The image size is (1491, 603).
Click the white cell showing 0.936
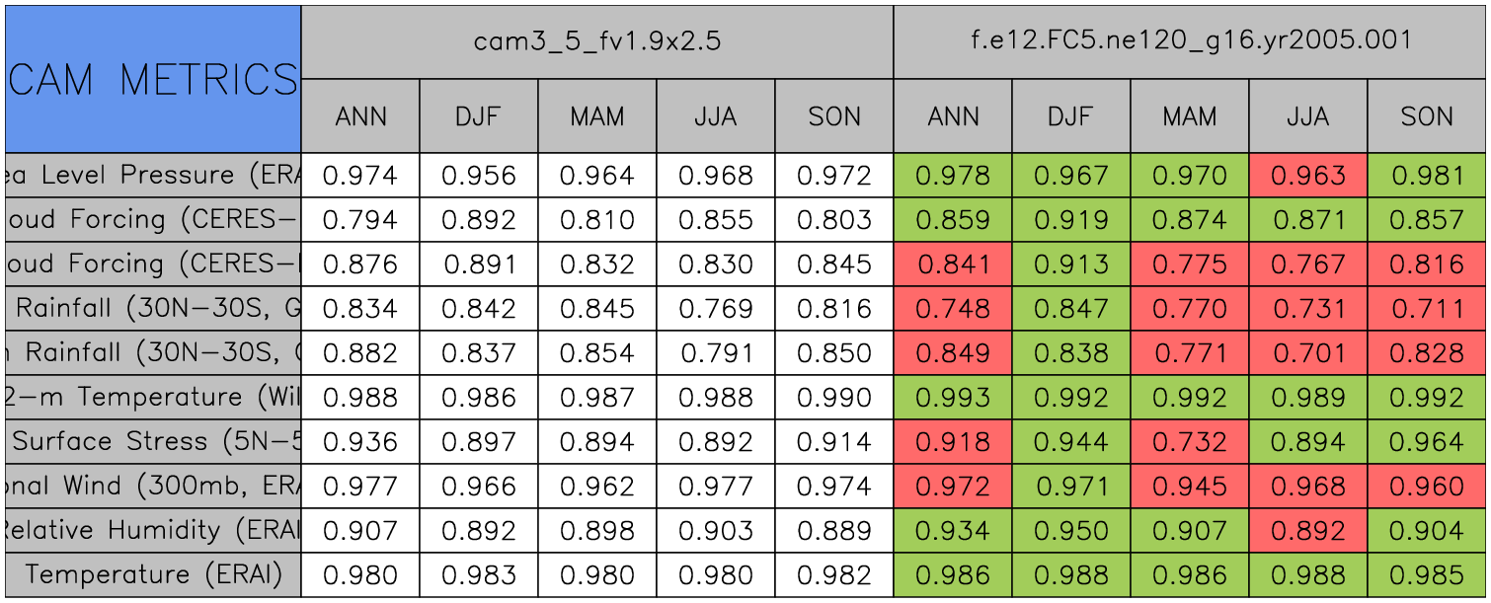pyautogui.click(x=360, y=442)
